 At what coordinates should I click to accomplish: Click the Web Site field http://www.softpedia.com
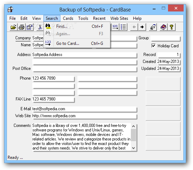85,116
